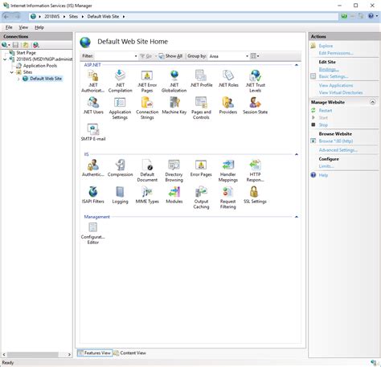Open the Application Settings feature

(120, 108)
